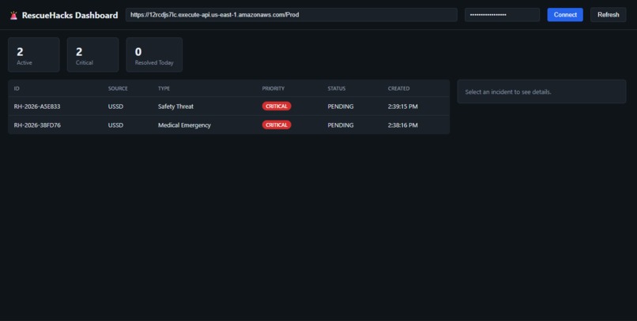This screenshot has width=637, height=321.
Task: Click the Medical Emergency type cell
Action: pos(184,125)
